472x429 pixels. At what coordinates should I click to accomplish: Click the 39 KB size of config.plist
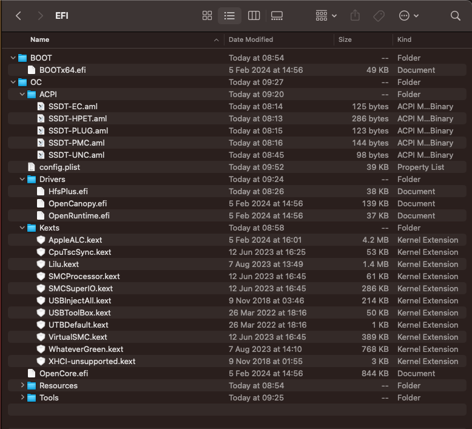(377, 167)
